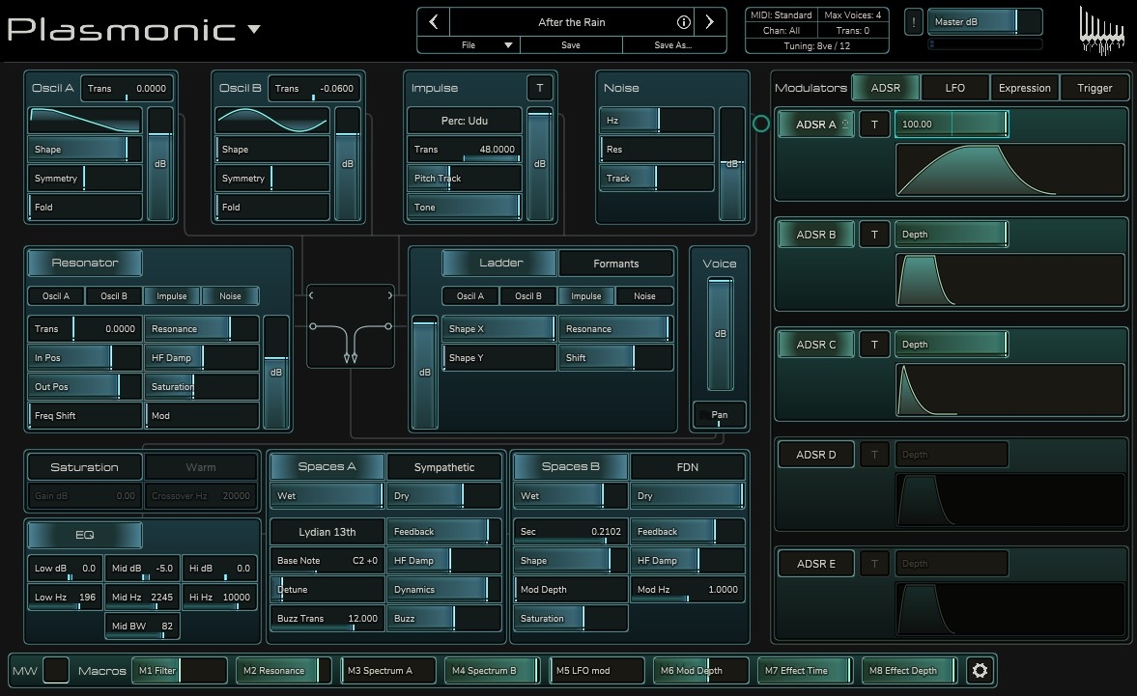The width and height of the screenshot is (1137, 696).
Task: Toggle the EQ module
Action: tap(84, 535)
